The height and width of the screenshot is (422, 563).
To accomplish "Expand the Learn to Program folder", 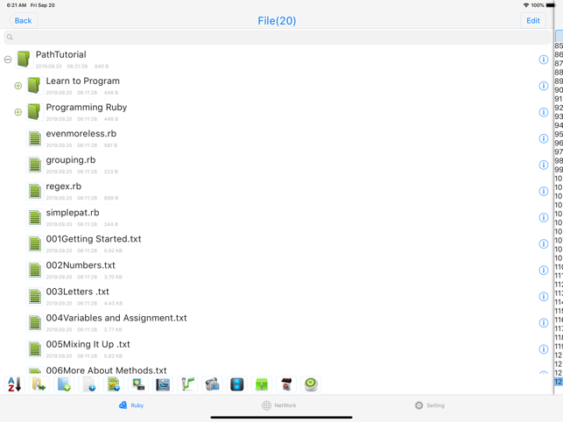I will [18, 86].
